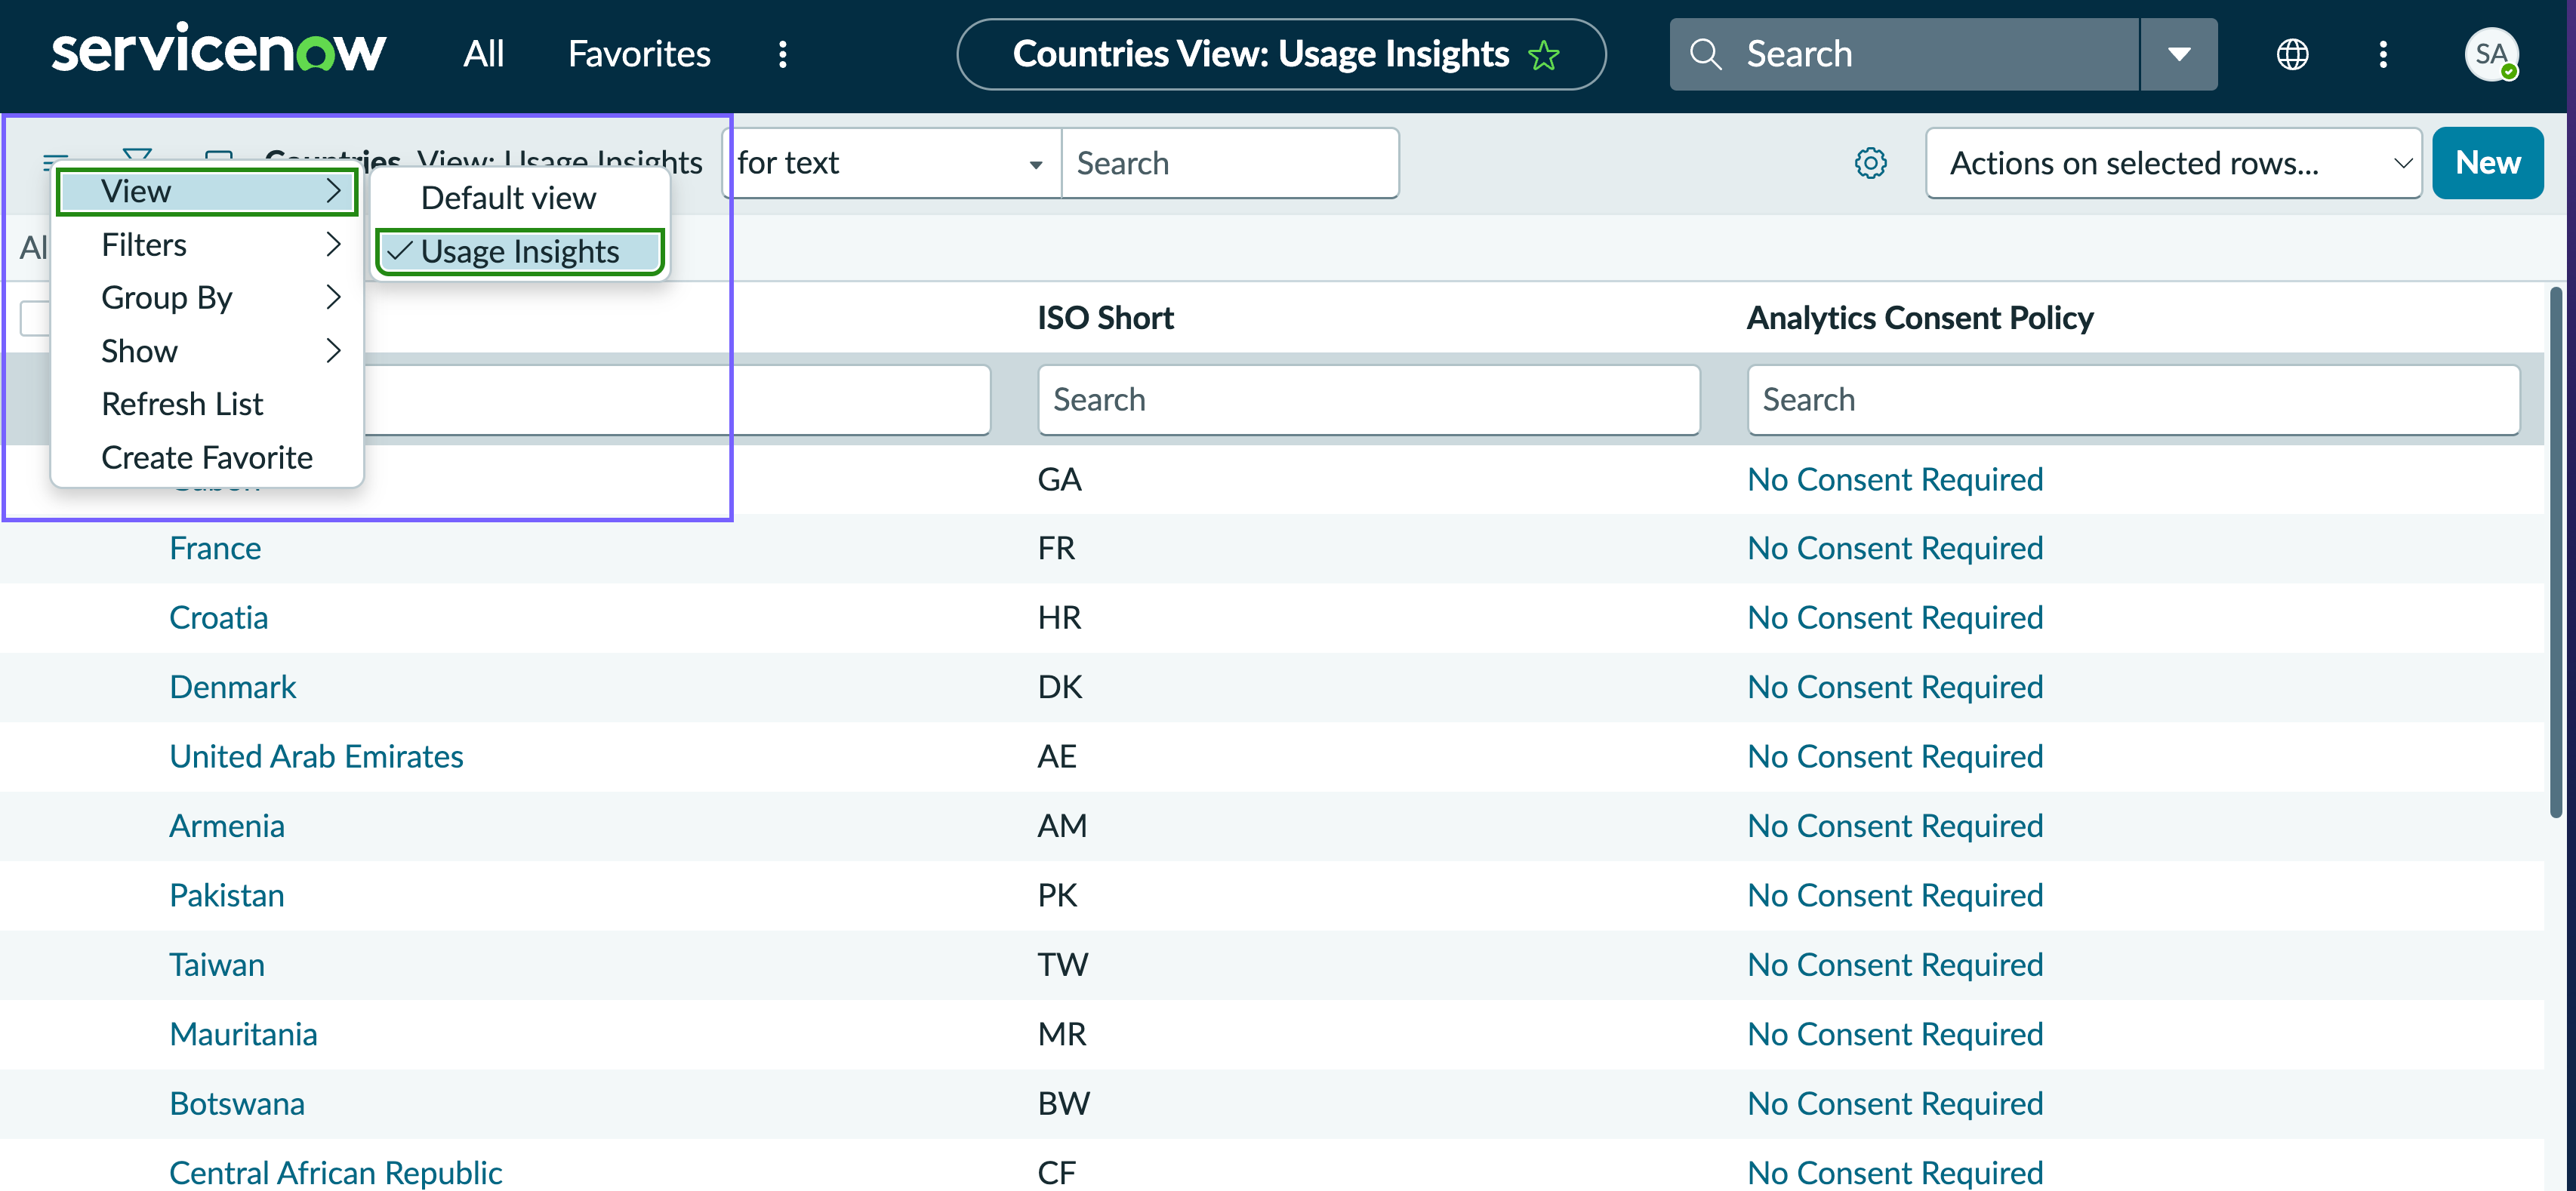2576x1191 pixels.
Task: Sort by ISO Short column header
Action: [x=1105, y=318]
